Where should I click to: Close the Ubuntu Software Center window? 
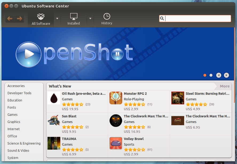pos(6,6)
